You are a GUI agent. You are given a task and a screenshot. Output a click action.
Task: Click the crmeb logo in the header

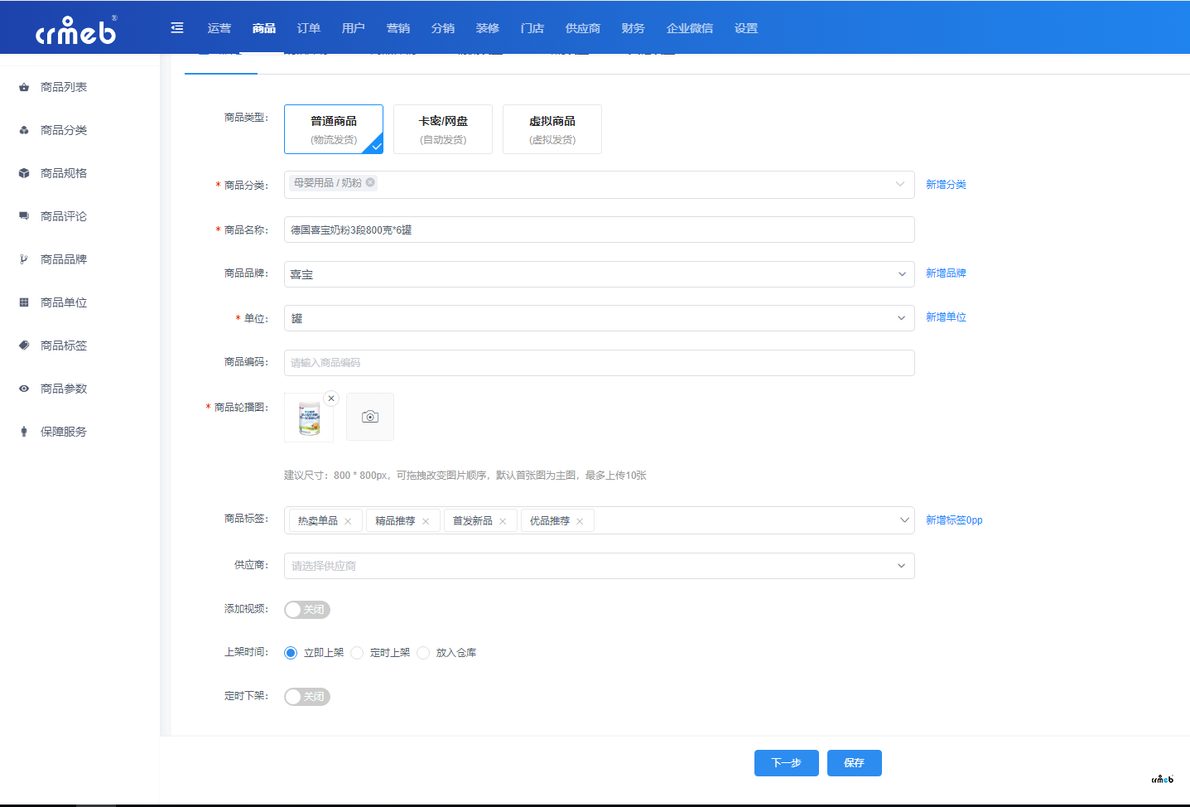point(76,30)
